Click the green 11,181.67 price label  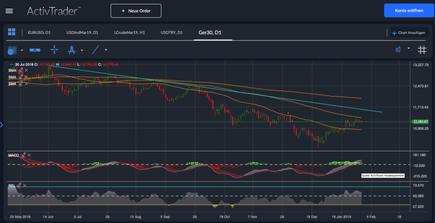(x=421, y=122)
